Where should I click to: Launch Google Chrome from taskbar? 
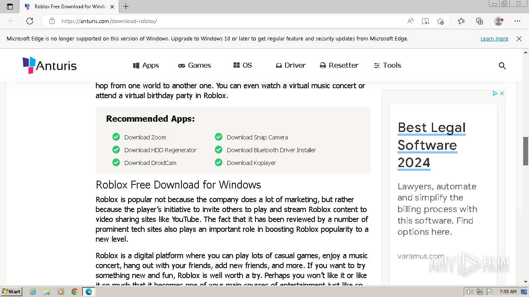(75, 292)
